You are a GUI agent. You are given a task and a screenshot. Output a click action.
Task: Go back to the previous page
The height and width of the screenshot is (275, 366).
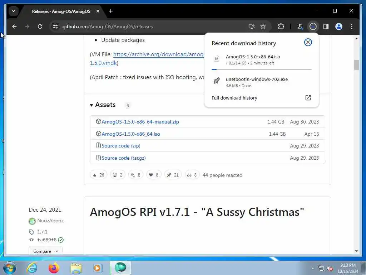(14, 26)
